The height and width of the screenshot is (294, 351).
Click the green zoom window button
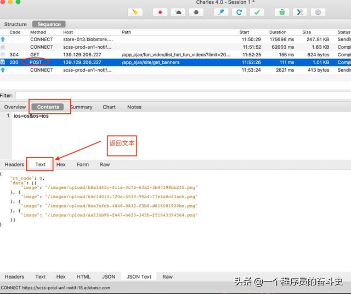(18, 2)
